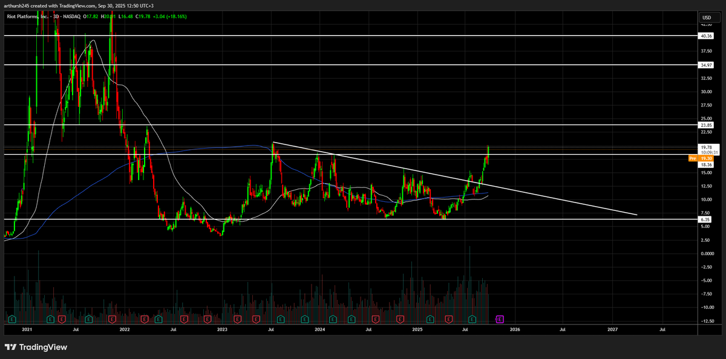The height and width of the screenshot is (359, 726).
Task: Click the 2026 label on time axis
Action: coord(515,330)
